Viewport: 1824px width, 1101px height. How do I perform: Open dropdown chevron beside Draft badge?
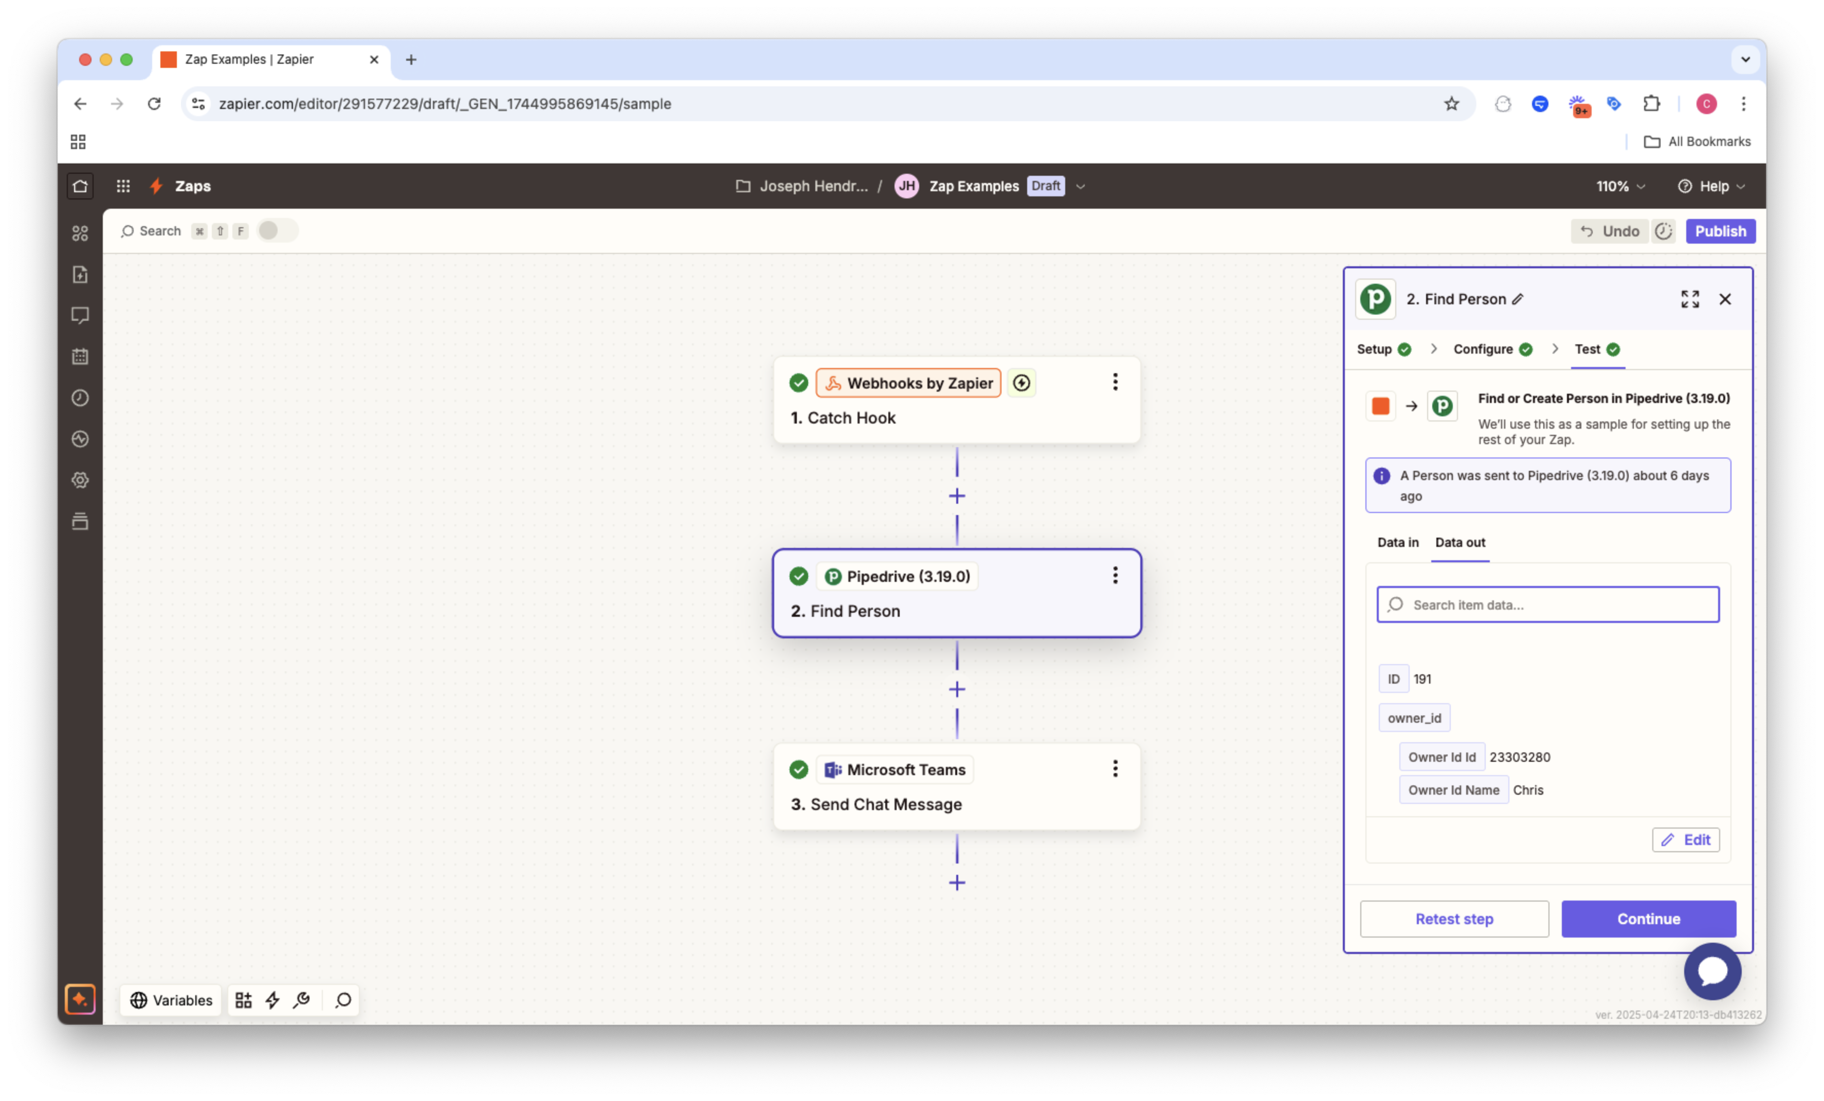[1080, 187]
